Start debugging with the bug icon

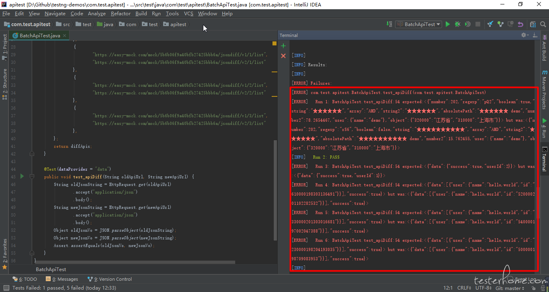point(458,24)
